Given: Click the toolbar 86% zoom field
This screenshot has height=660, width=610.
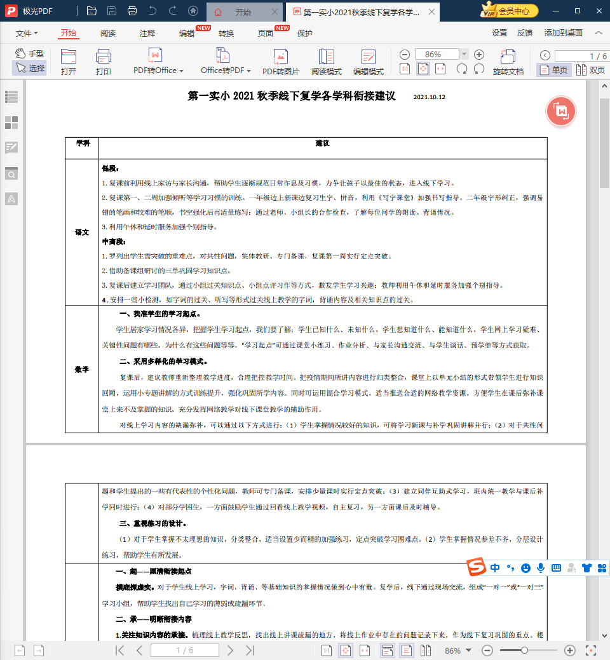Looking at the screenshot, I should tap(437, 54).
